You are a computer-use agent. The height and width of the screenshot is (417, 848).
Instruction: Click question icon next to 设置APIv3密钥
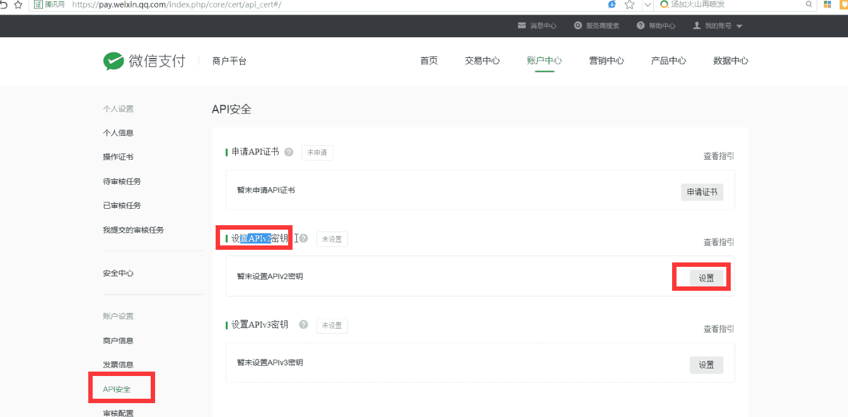pyautogui.click(x=303, y=324)
